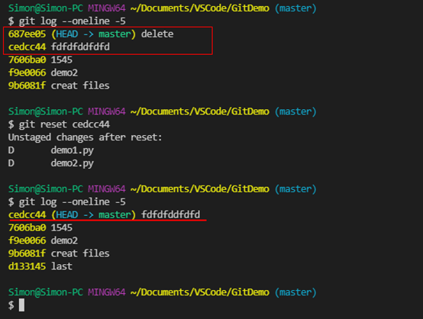Click MINGW64 label in third prompt
The image size is (423, 319).
[x=107, y=189]
